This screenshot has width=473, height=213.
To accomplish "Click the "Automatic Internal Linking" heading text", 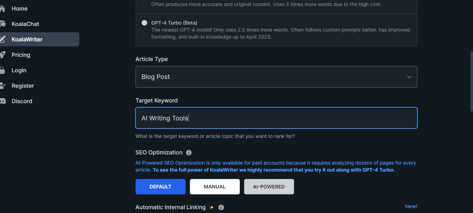I will (170, 207).
